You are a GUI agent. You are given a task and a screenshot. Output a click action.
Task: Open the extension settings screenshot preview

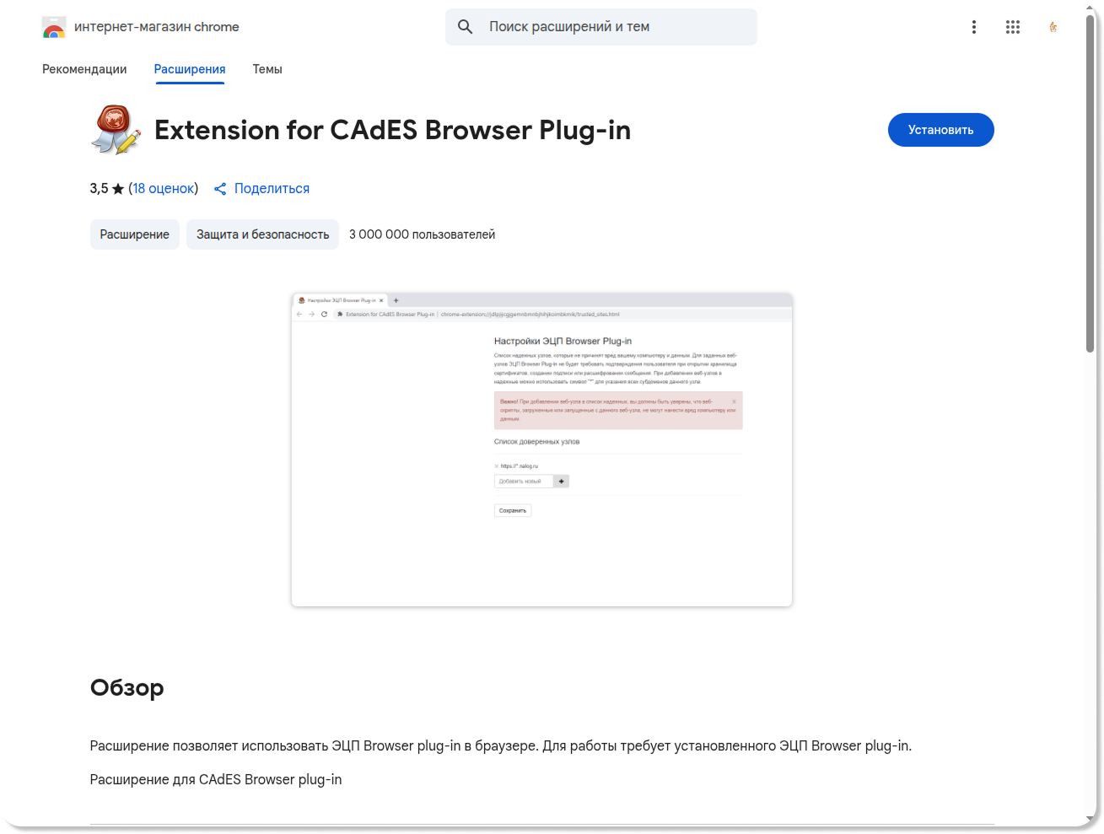(541, 449)
